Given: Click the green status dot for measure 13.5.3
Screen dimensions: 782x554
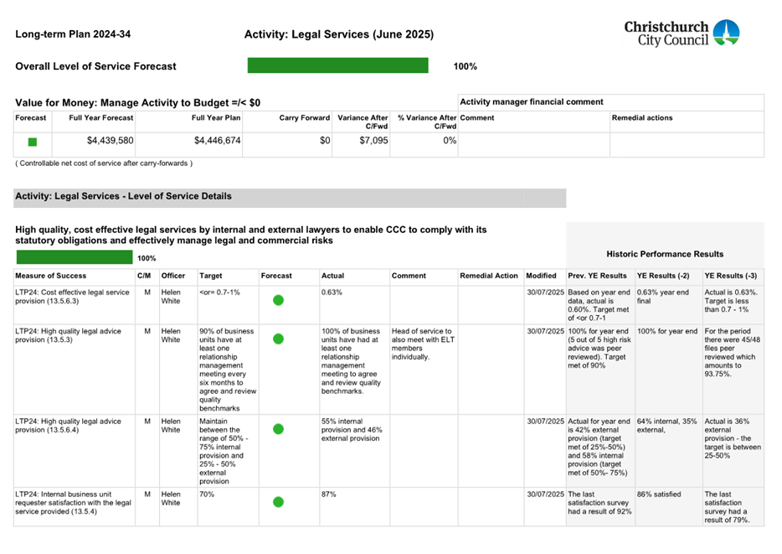Looking at the screenshot, I should click(x=277, y=340).
